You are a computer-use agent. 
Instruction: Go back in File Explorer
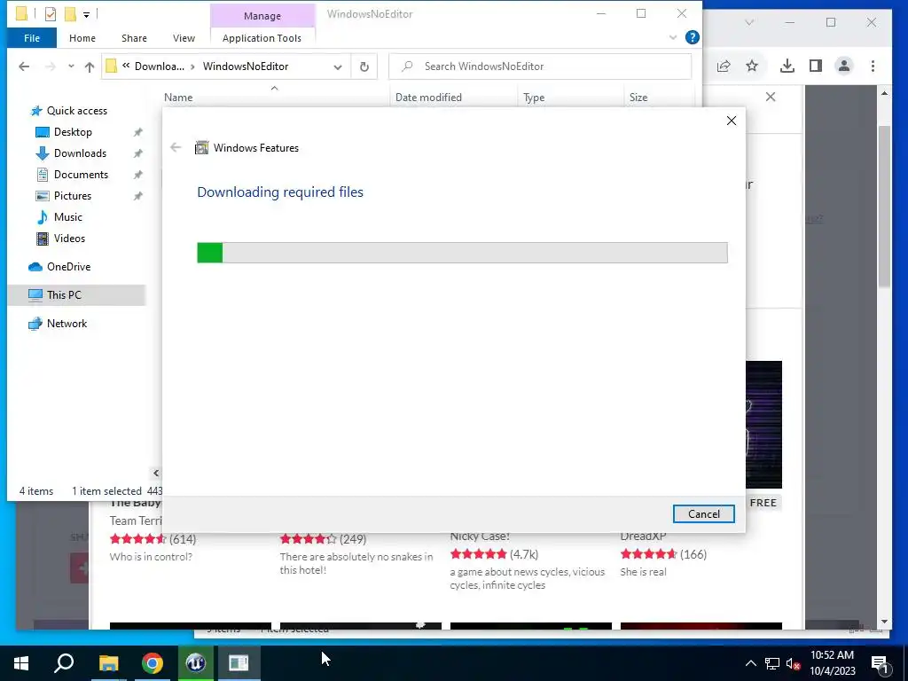(x=24, y=67)
